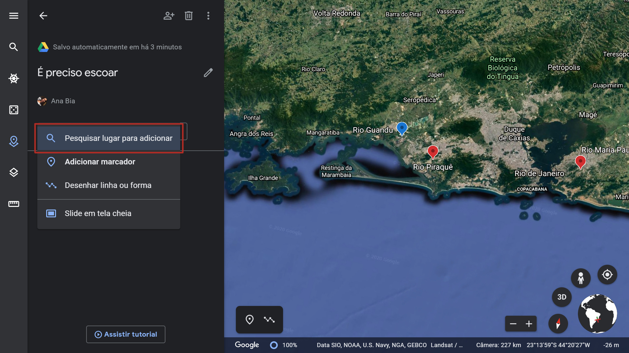Drop the Street View pegman
Viewport: 629px width, 353px height.
[x=581, y=278]
